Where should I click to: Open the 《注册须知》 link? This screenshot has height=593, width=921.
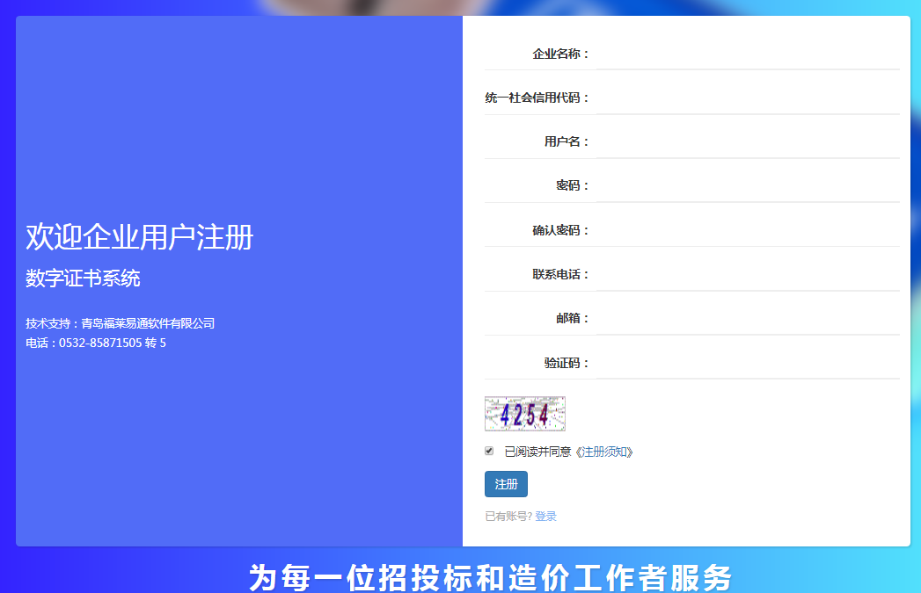(x=604, y=452)
